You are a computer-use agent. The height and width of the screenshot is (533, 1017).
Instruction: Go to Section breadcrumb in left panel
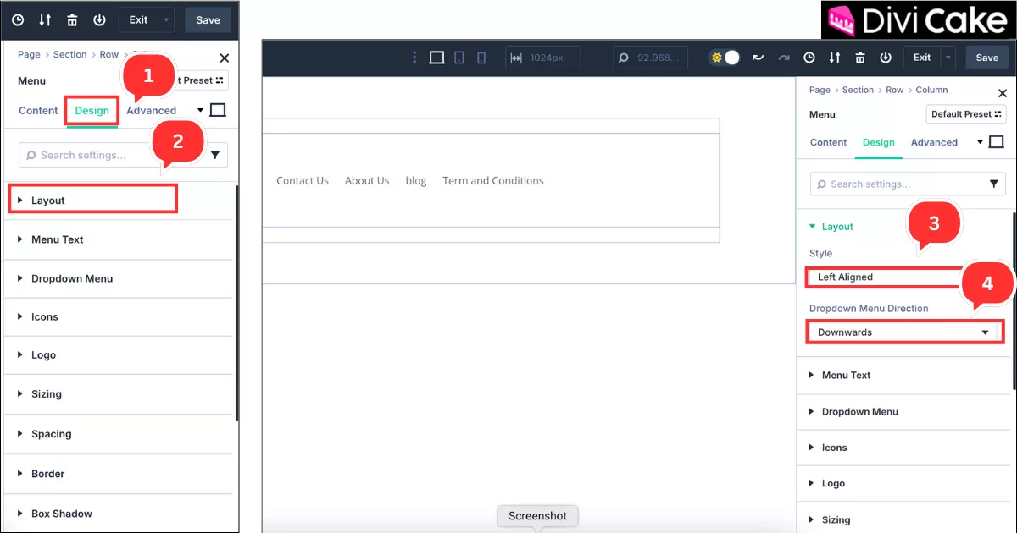(x=70, y=54)
